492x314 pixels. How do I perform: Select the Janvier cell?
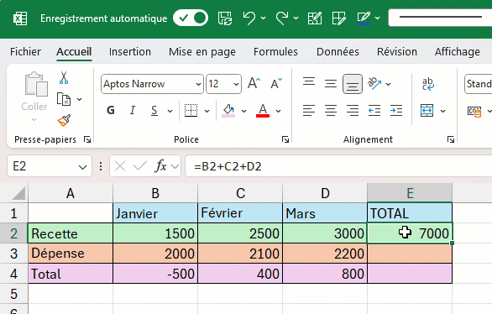(x=155, y=213)
